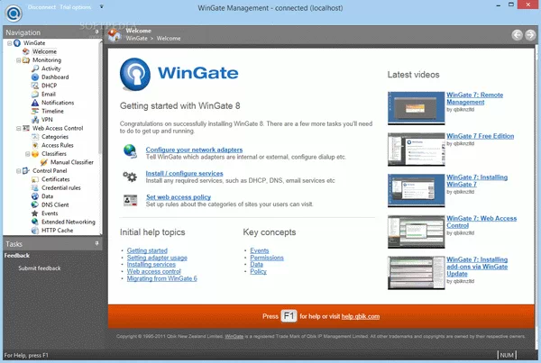The image size is (541, 363).
Task: Select the DHCP monitoring node
Action: coord(50,85)
